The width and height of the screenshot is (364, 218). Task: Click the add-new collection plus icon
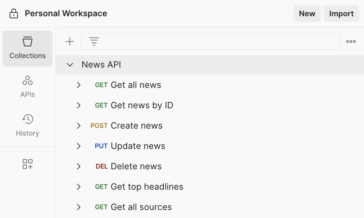(70, 41)
